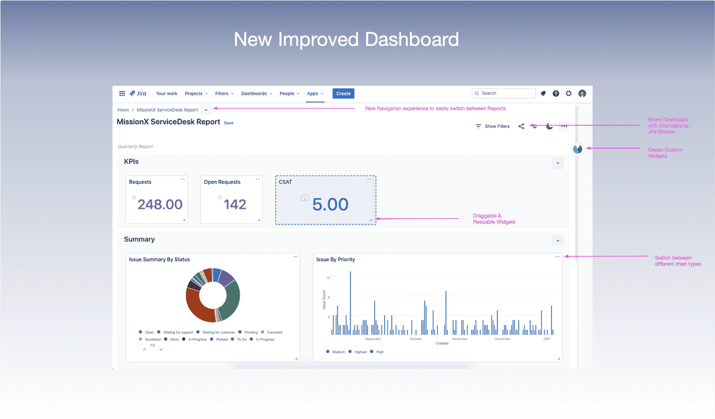Open the share dashboard icon
This screenshot has height=419, width=715.
[521, 125]
